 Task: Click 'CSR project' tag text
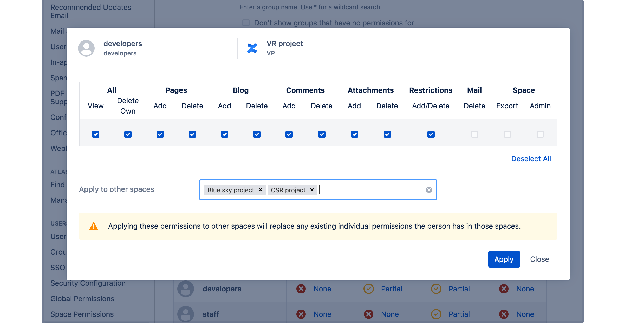tap(288, 190)
